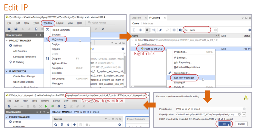Clear the Project name field
The height and width of the screenshot is (132, 255).
click(x=244, y=109)
